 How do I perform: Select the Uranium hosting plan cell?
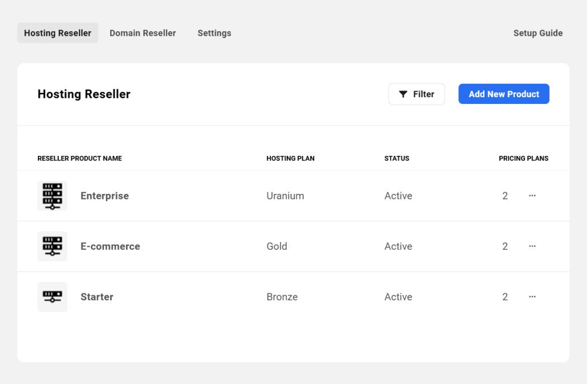(285, 196)
